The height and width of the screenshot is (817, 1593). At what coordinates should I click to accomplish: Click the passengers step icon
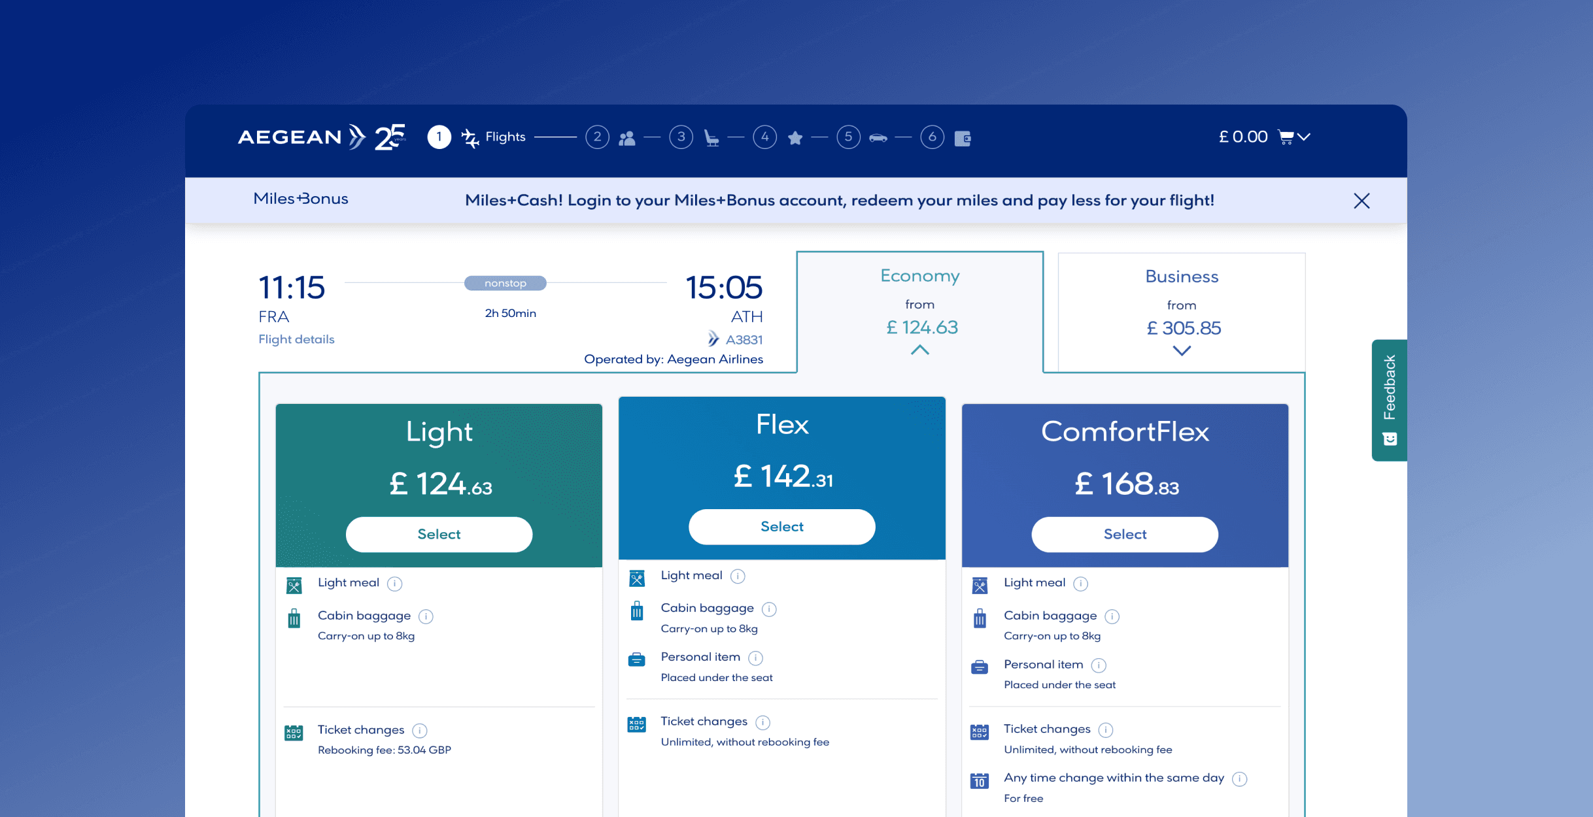626,138
